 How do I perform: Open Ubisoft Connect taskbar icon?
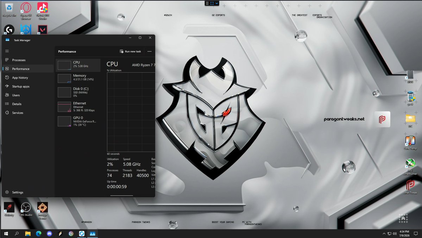tap(71, 234)
